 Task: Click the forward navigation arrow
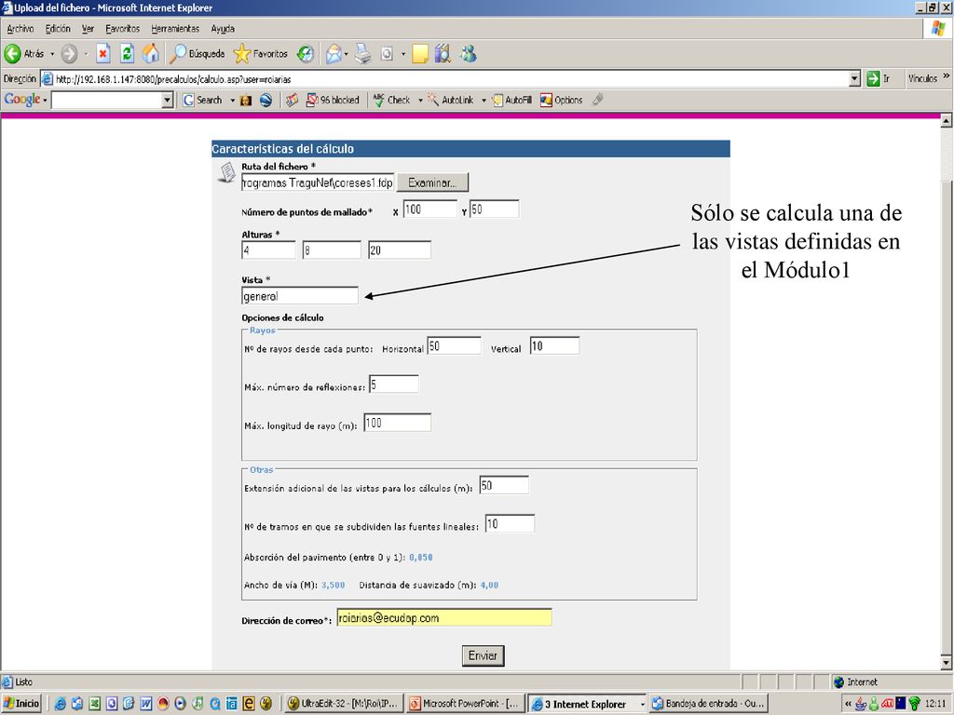point(69,54)
